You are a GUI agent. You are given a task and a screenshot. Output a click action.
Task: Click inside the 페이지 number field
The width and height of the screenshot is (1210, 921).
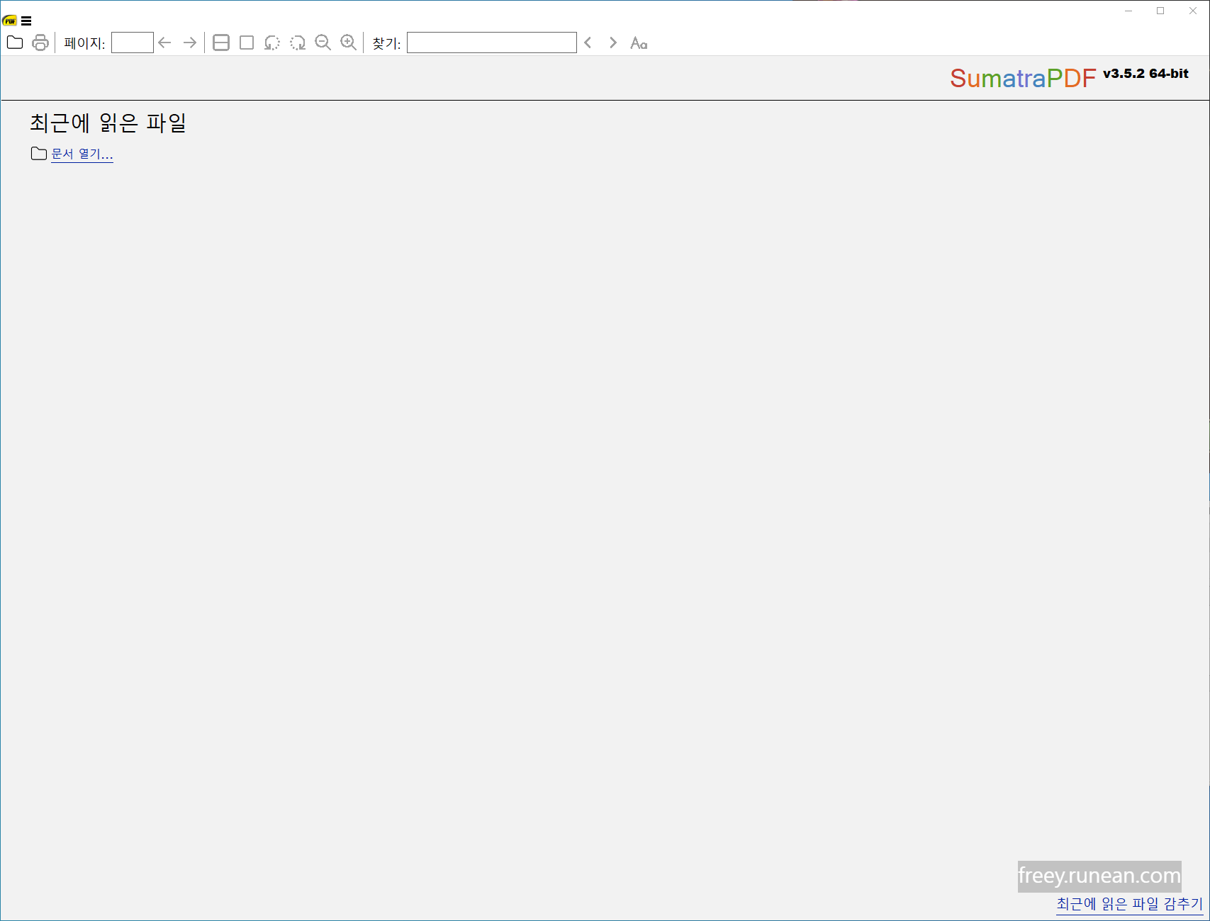132,43
